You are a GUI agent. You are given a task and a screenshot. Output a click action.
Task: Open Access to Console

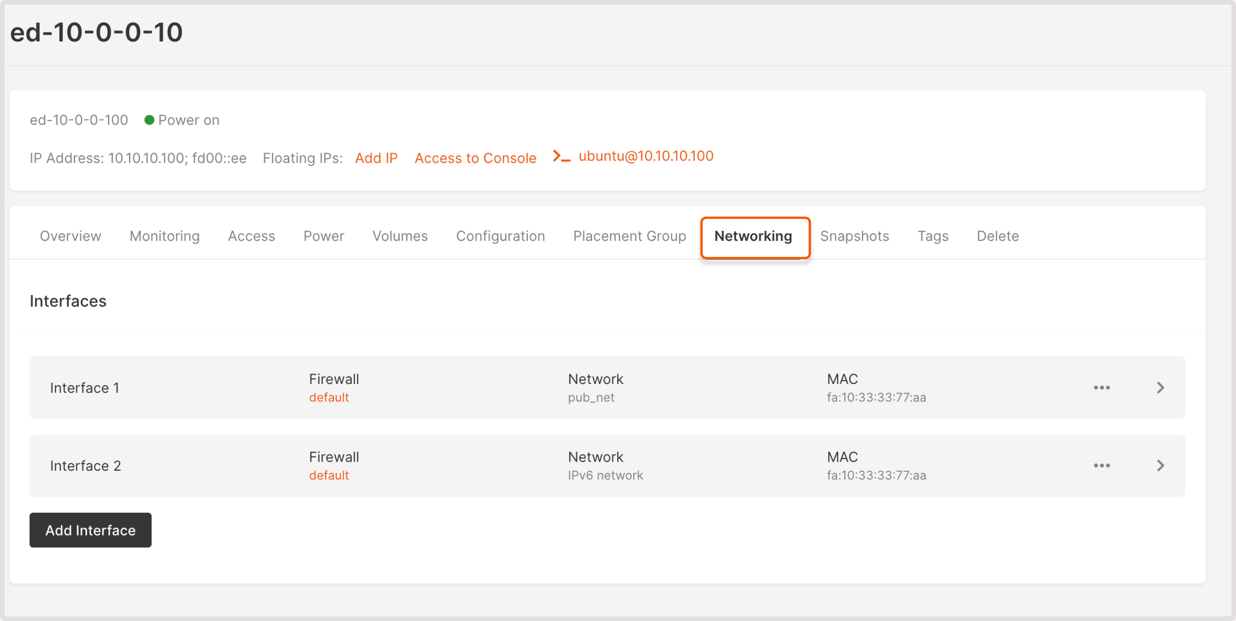click(x=475, y=158)
